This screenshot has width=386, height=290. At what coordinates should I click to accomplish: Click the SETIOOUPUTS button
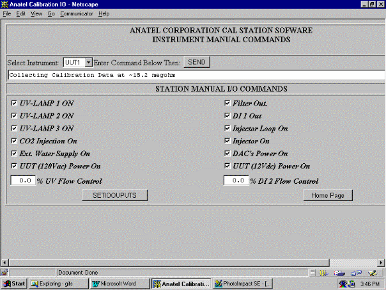point(114,195)
